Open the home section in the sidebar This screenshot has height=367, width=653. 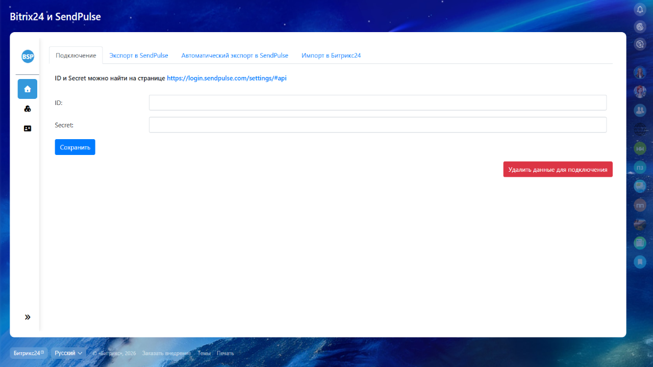pos(28,89)
